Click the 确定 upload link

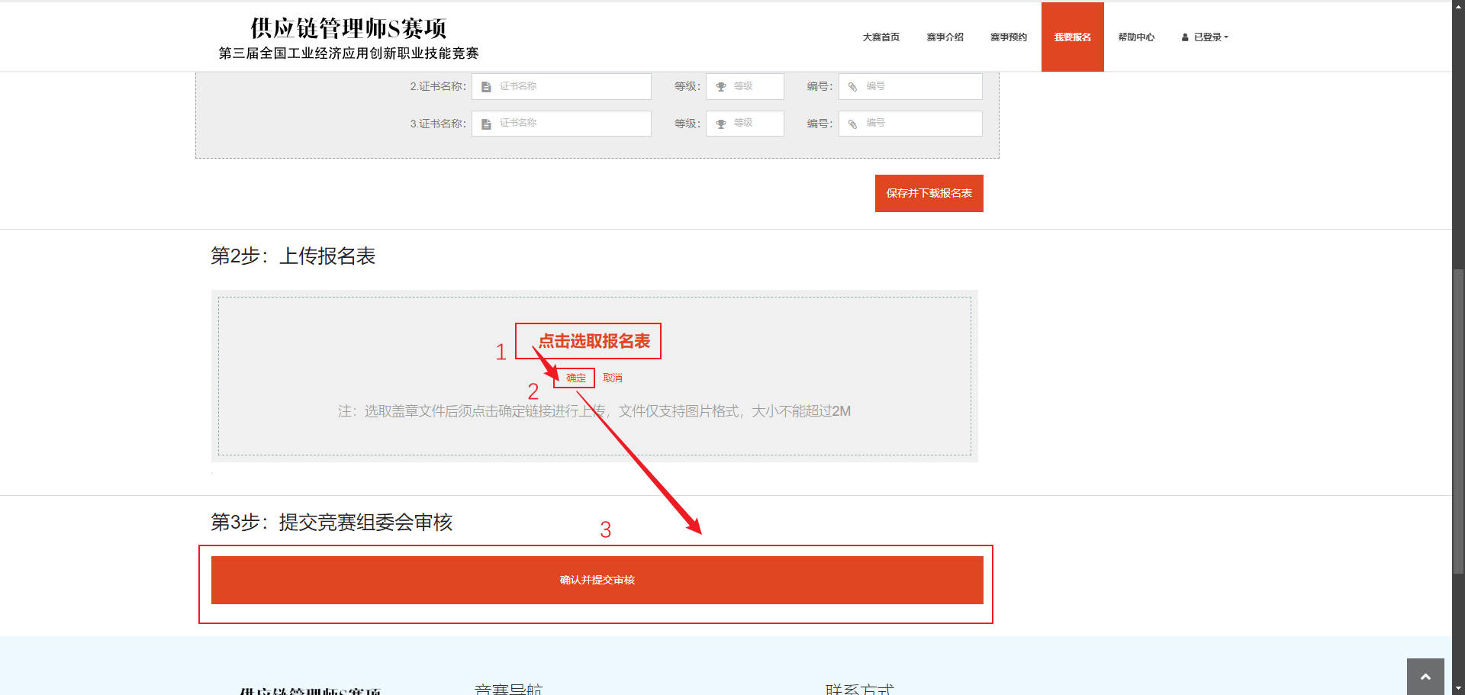pyautogui.click(x=576, y=378)
